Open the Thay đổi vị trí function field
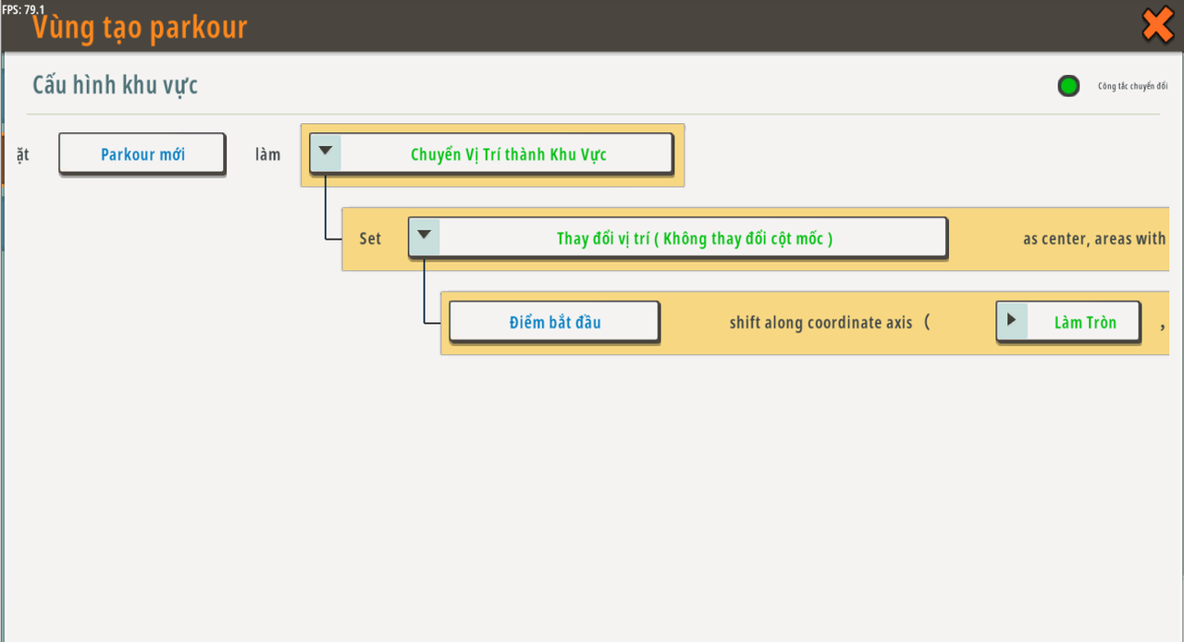The height and width of the screenshot is (642, 1184). pyautogui.click(x=694, y=239)
